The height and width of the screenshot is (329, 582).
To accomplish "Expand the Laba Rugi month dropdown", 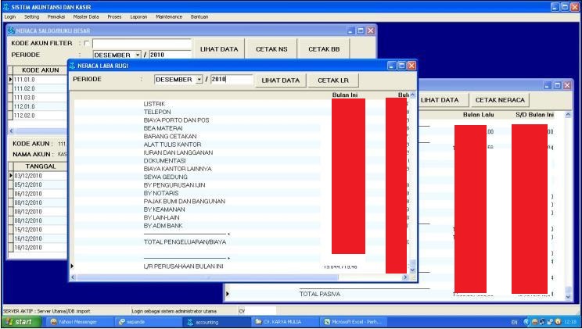I will coord(199,80).
